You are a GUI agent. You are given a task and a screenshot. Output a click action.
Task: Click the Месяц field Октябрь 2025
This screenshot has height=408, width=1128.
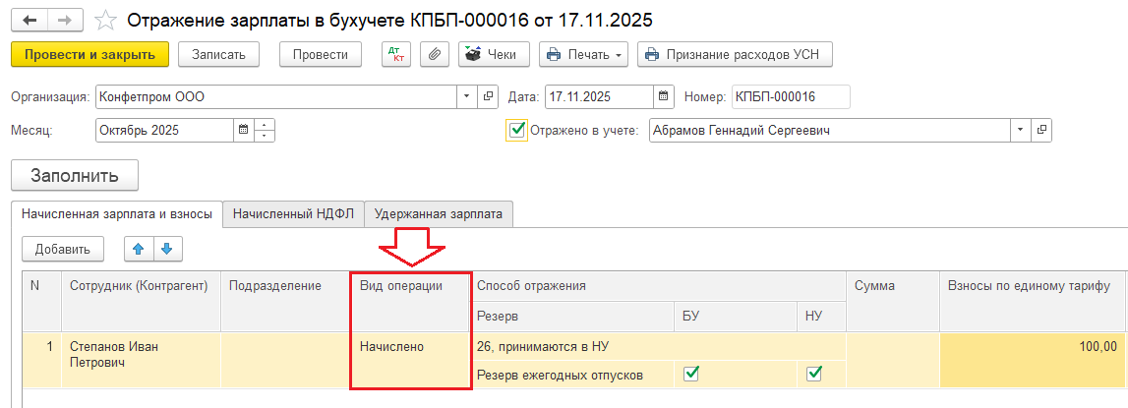coord(165,130)
